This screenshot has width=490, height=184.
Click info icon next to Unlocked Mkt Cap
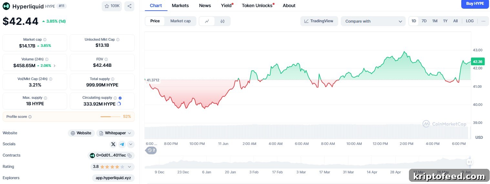pyautogui.click(x=118, y=40)
